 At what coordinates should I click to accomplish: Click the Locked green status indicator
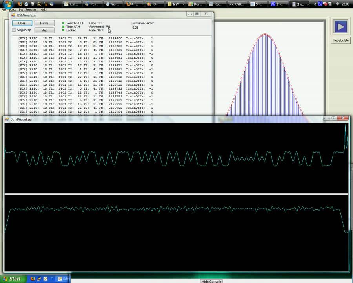(x=63, y=30)
